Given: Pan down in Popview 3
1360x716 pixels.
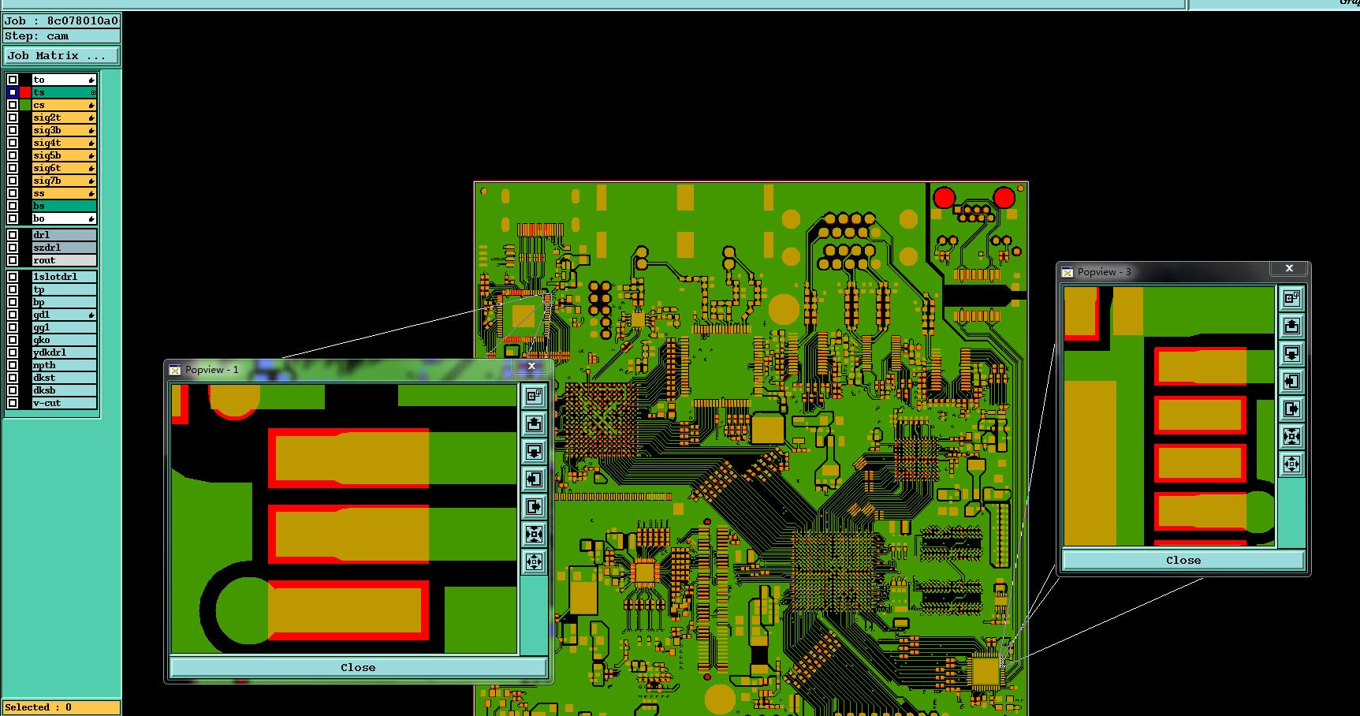Looking at the screenshot, I should tap(1291, 353).
